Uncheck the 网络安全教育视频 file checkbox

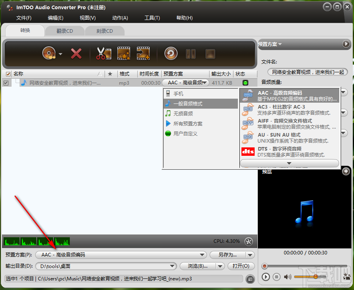tap(6, 83)
